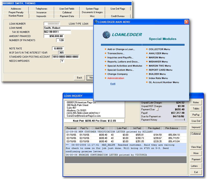Click the Notes button in Loan Inquiry
The image size is (207, 179).
[x=196, y=102]
